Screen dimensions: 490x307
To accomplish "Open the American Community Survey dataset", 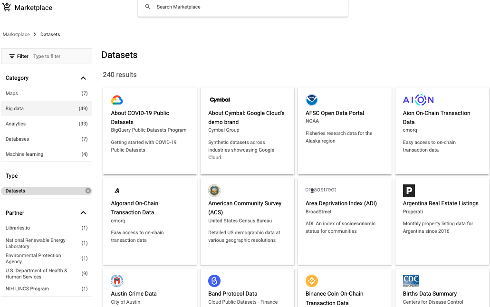I will [245, 208].
